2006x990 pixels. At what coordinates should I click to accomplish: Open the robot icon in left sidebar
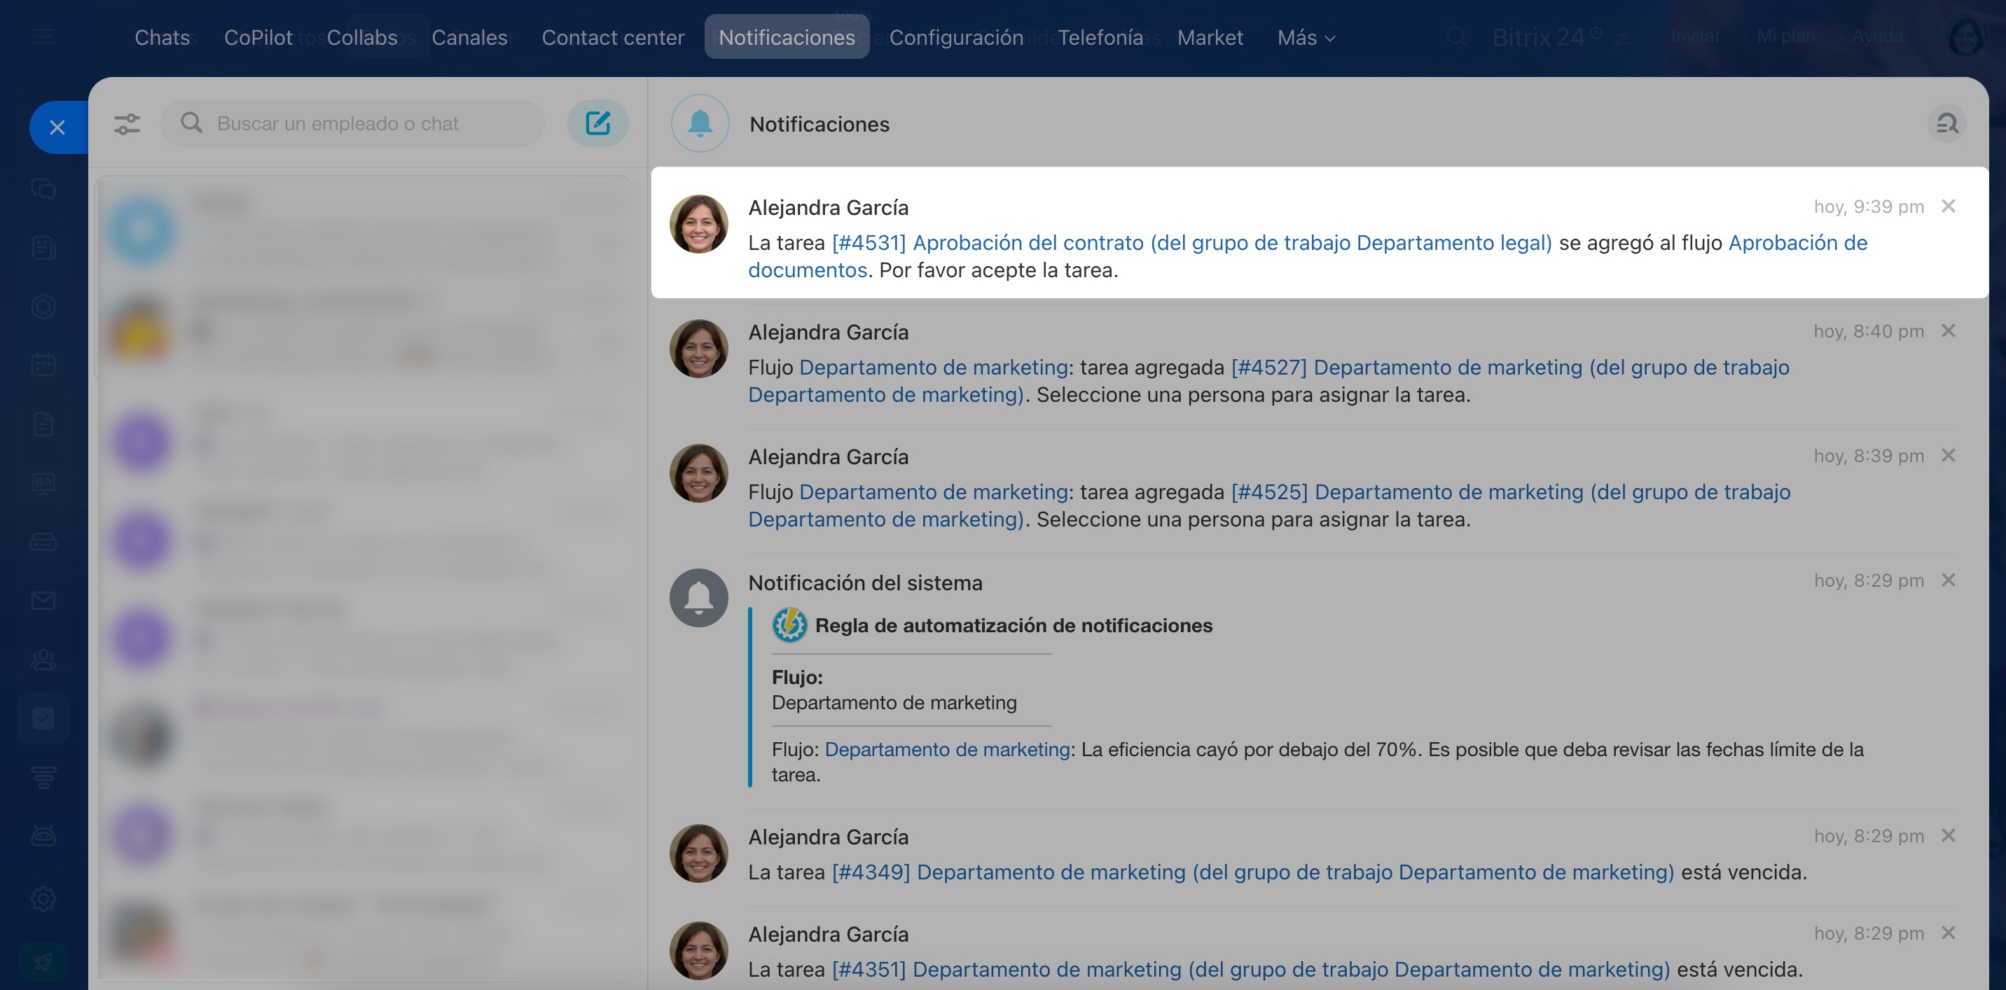tap(43, 836)
